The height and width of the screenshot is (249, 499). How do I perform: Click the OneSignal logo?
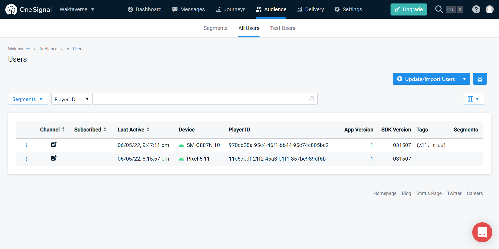coord(28,9)
